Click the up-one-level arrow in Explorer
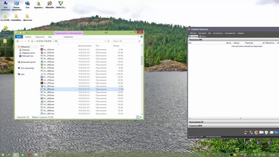279x157 pixels. [x=28, y=41]
